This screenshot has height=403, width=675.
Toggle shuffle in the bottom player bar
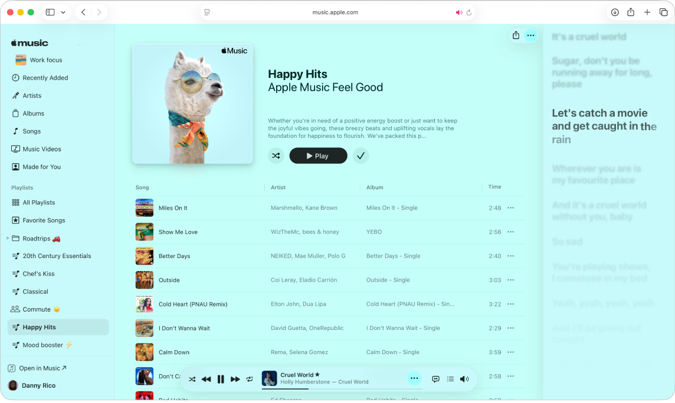[x=192, y=379]
